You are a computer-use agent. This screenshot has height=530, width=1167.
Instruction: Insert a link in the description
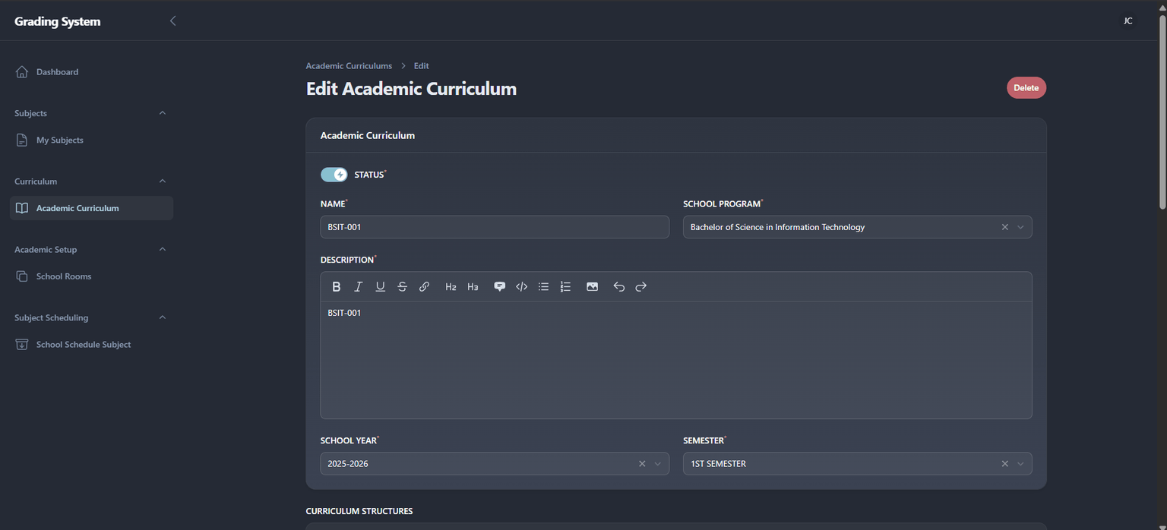pyautogui.click(x=425, y=287)
